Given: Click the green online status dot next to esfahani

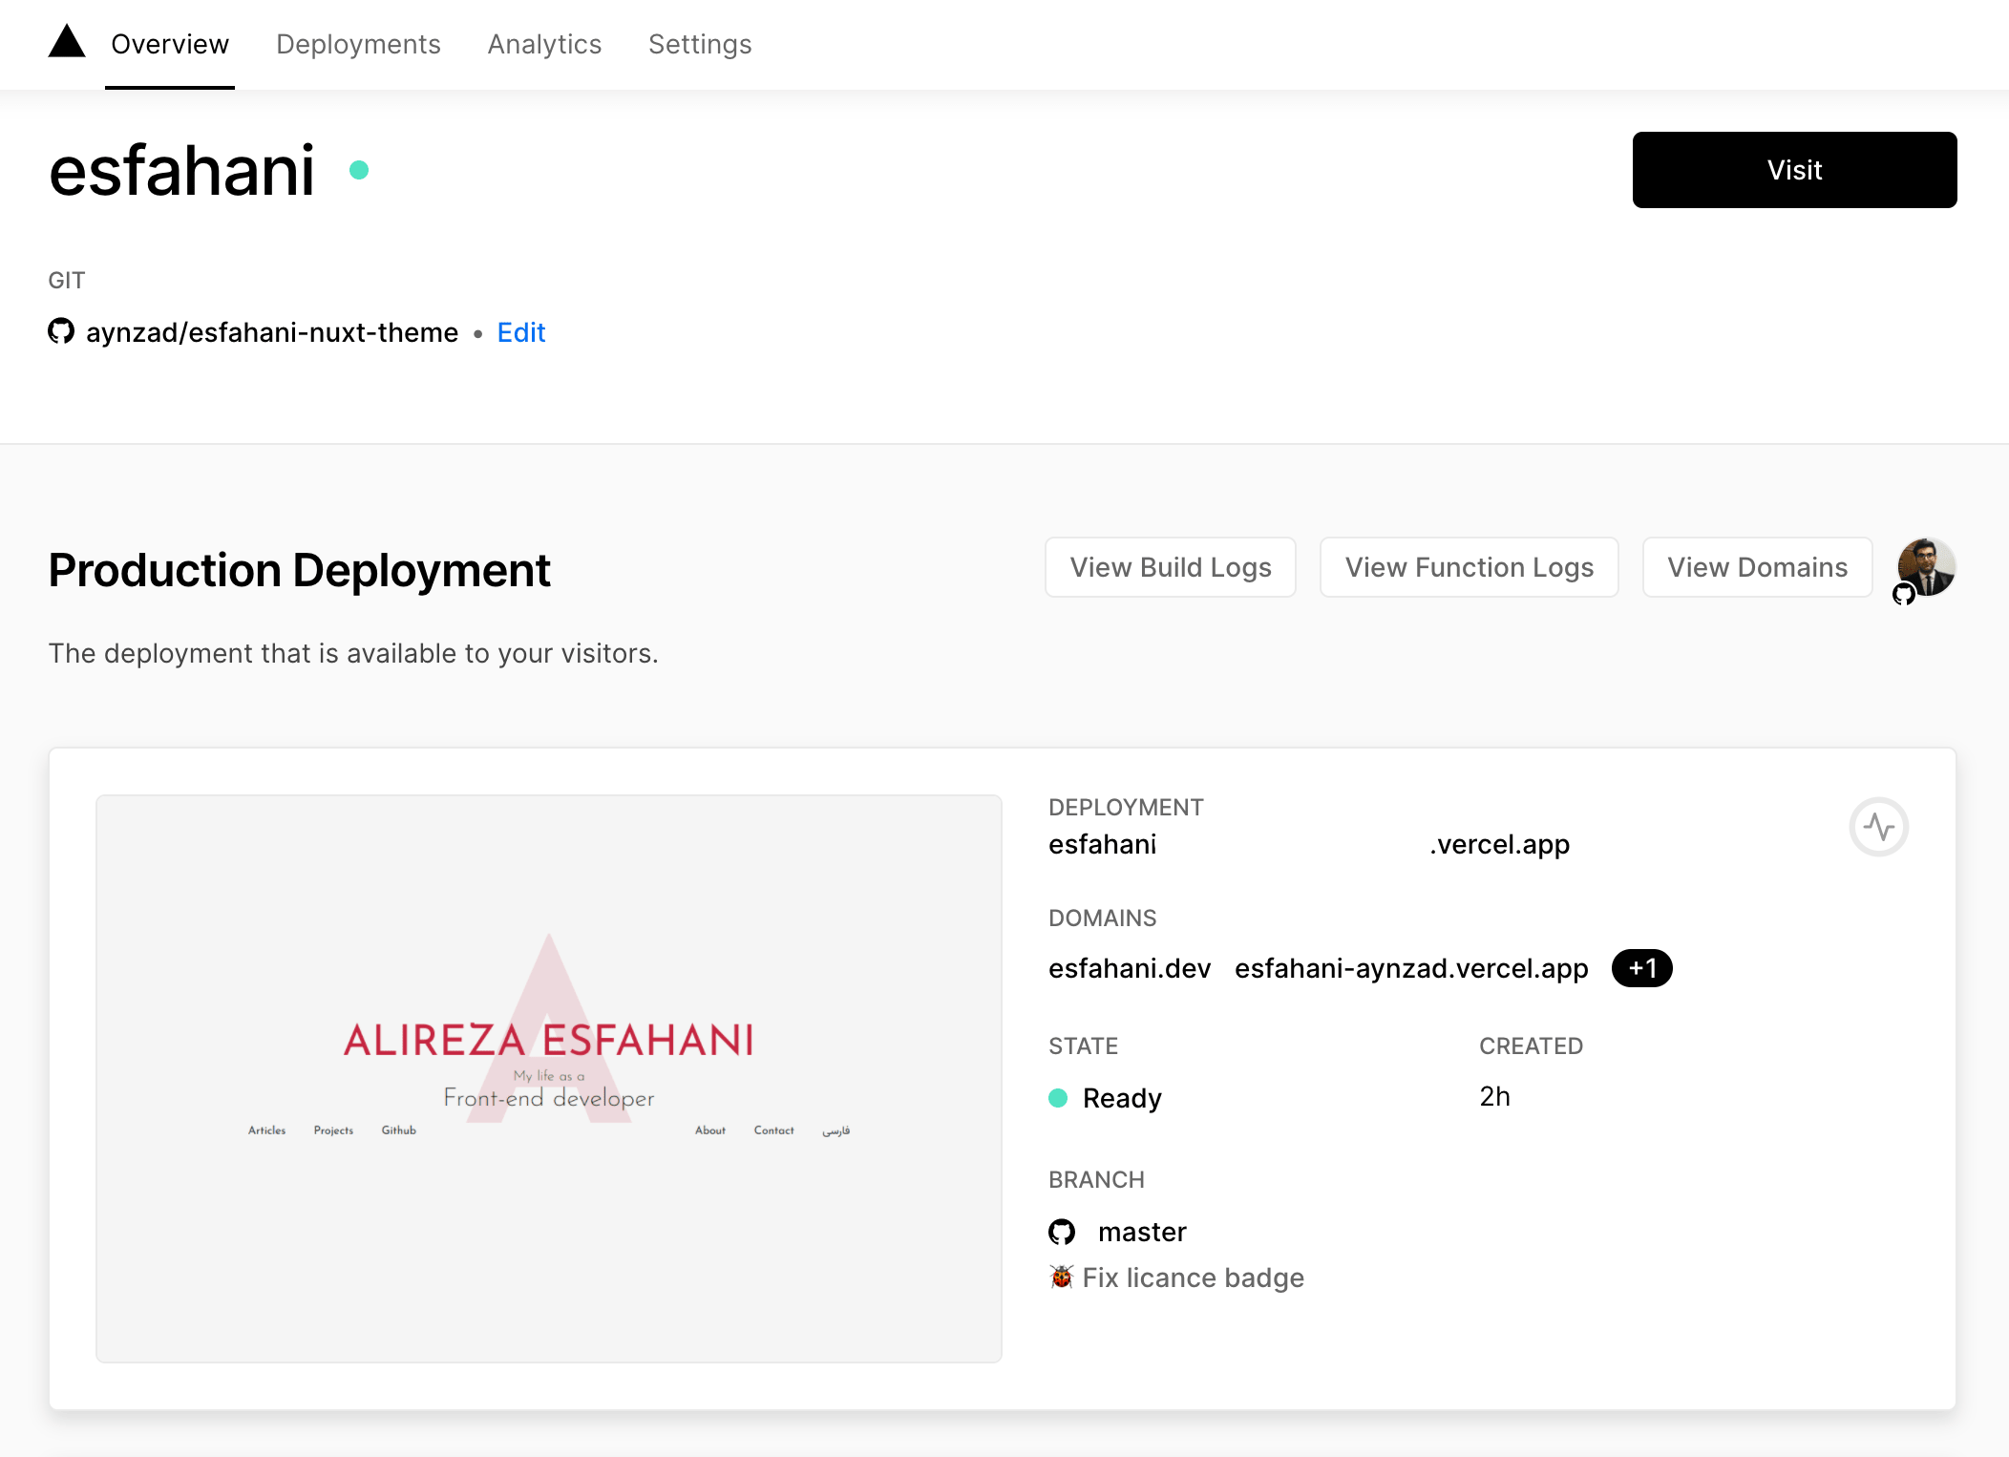Looking at the screenshot, I should (357, 168).
